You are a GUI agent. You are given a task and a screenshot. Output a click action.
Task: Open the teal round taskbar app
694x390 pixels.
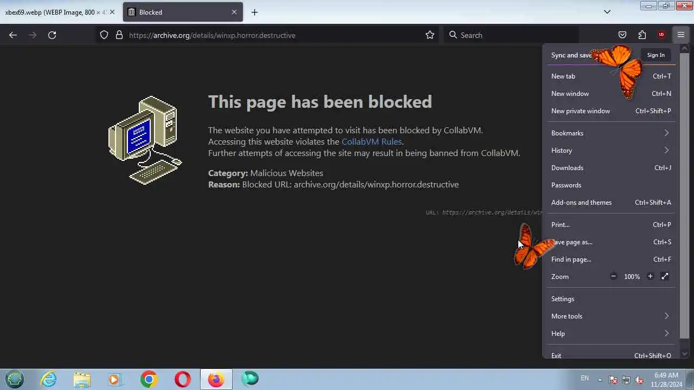(x=250, y=379)
